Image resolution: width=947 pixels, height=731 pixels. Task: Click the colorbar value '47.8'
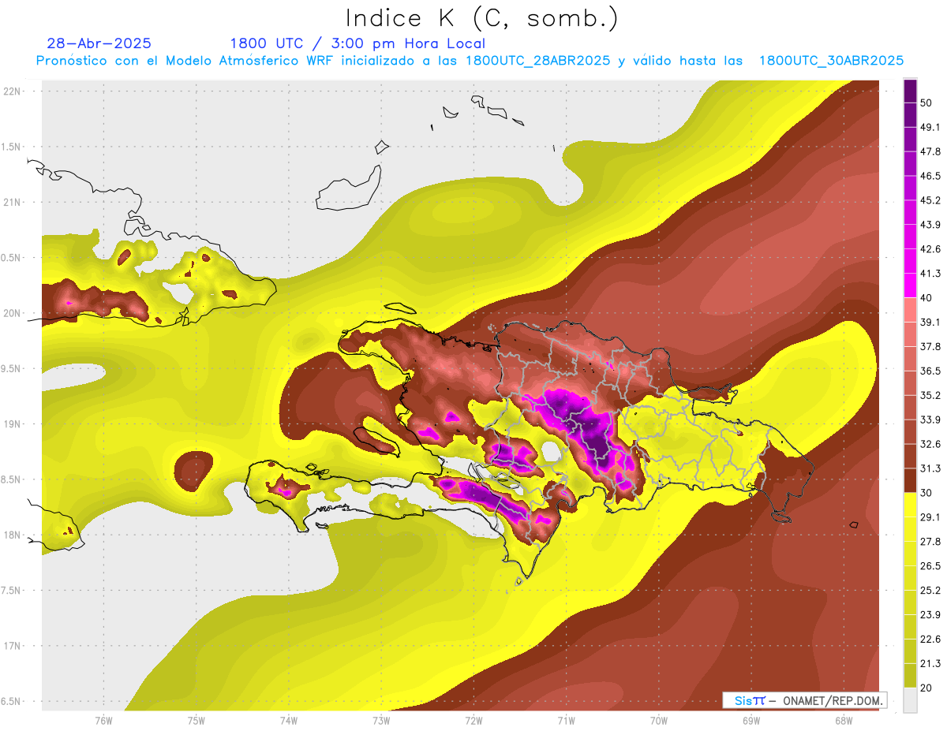click(930, 152)
